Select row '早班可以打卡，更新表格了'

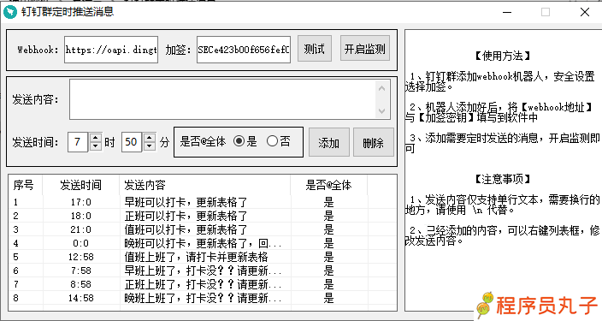click(x=203, y=202)
